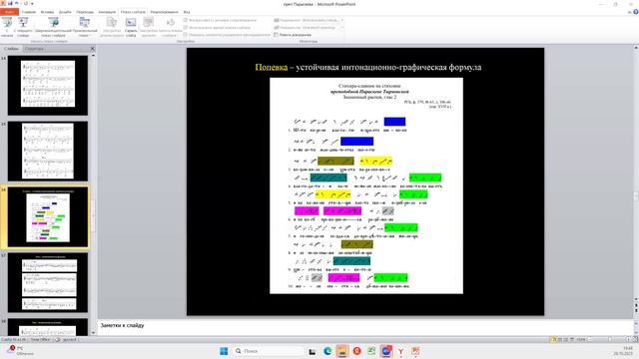Select slide 16 thumbnail
Viewport: 639px width, 359px height.
tap(48, 217)
